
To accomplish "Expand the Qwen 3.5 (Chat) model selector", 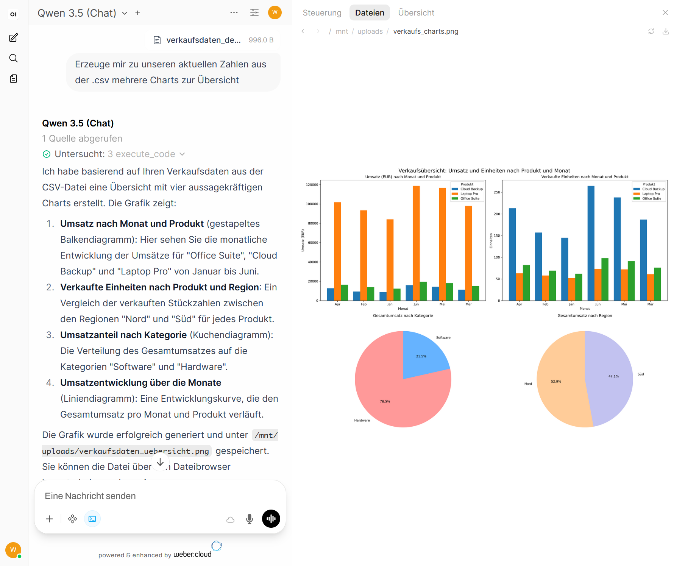I will coord(83,13).
